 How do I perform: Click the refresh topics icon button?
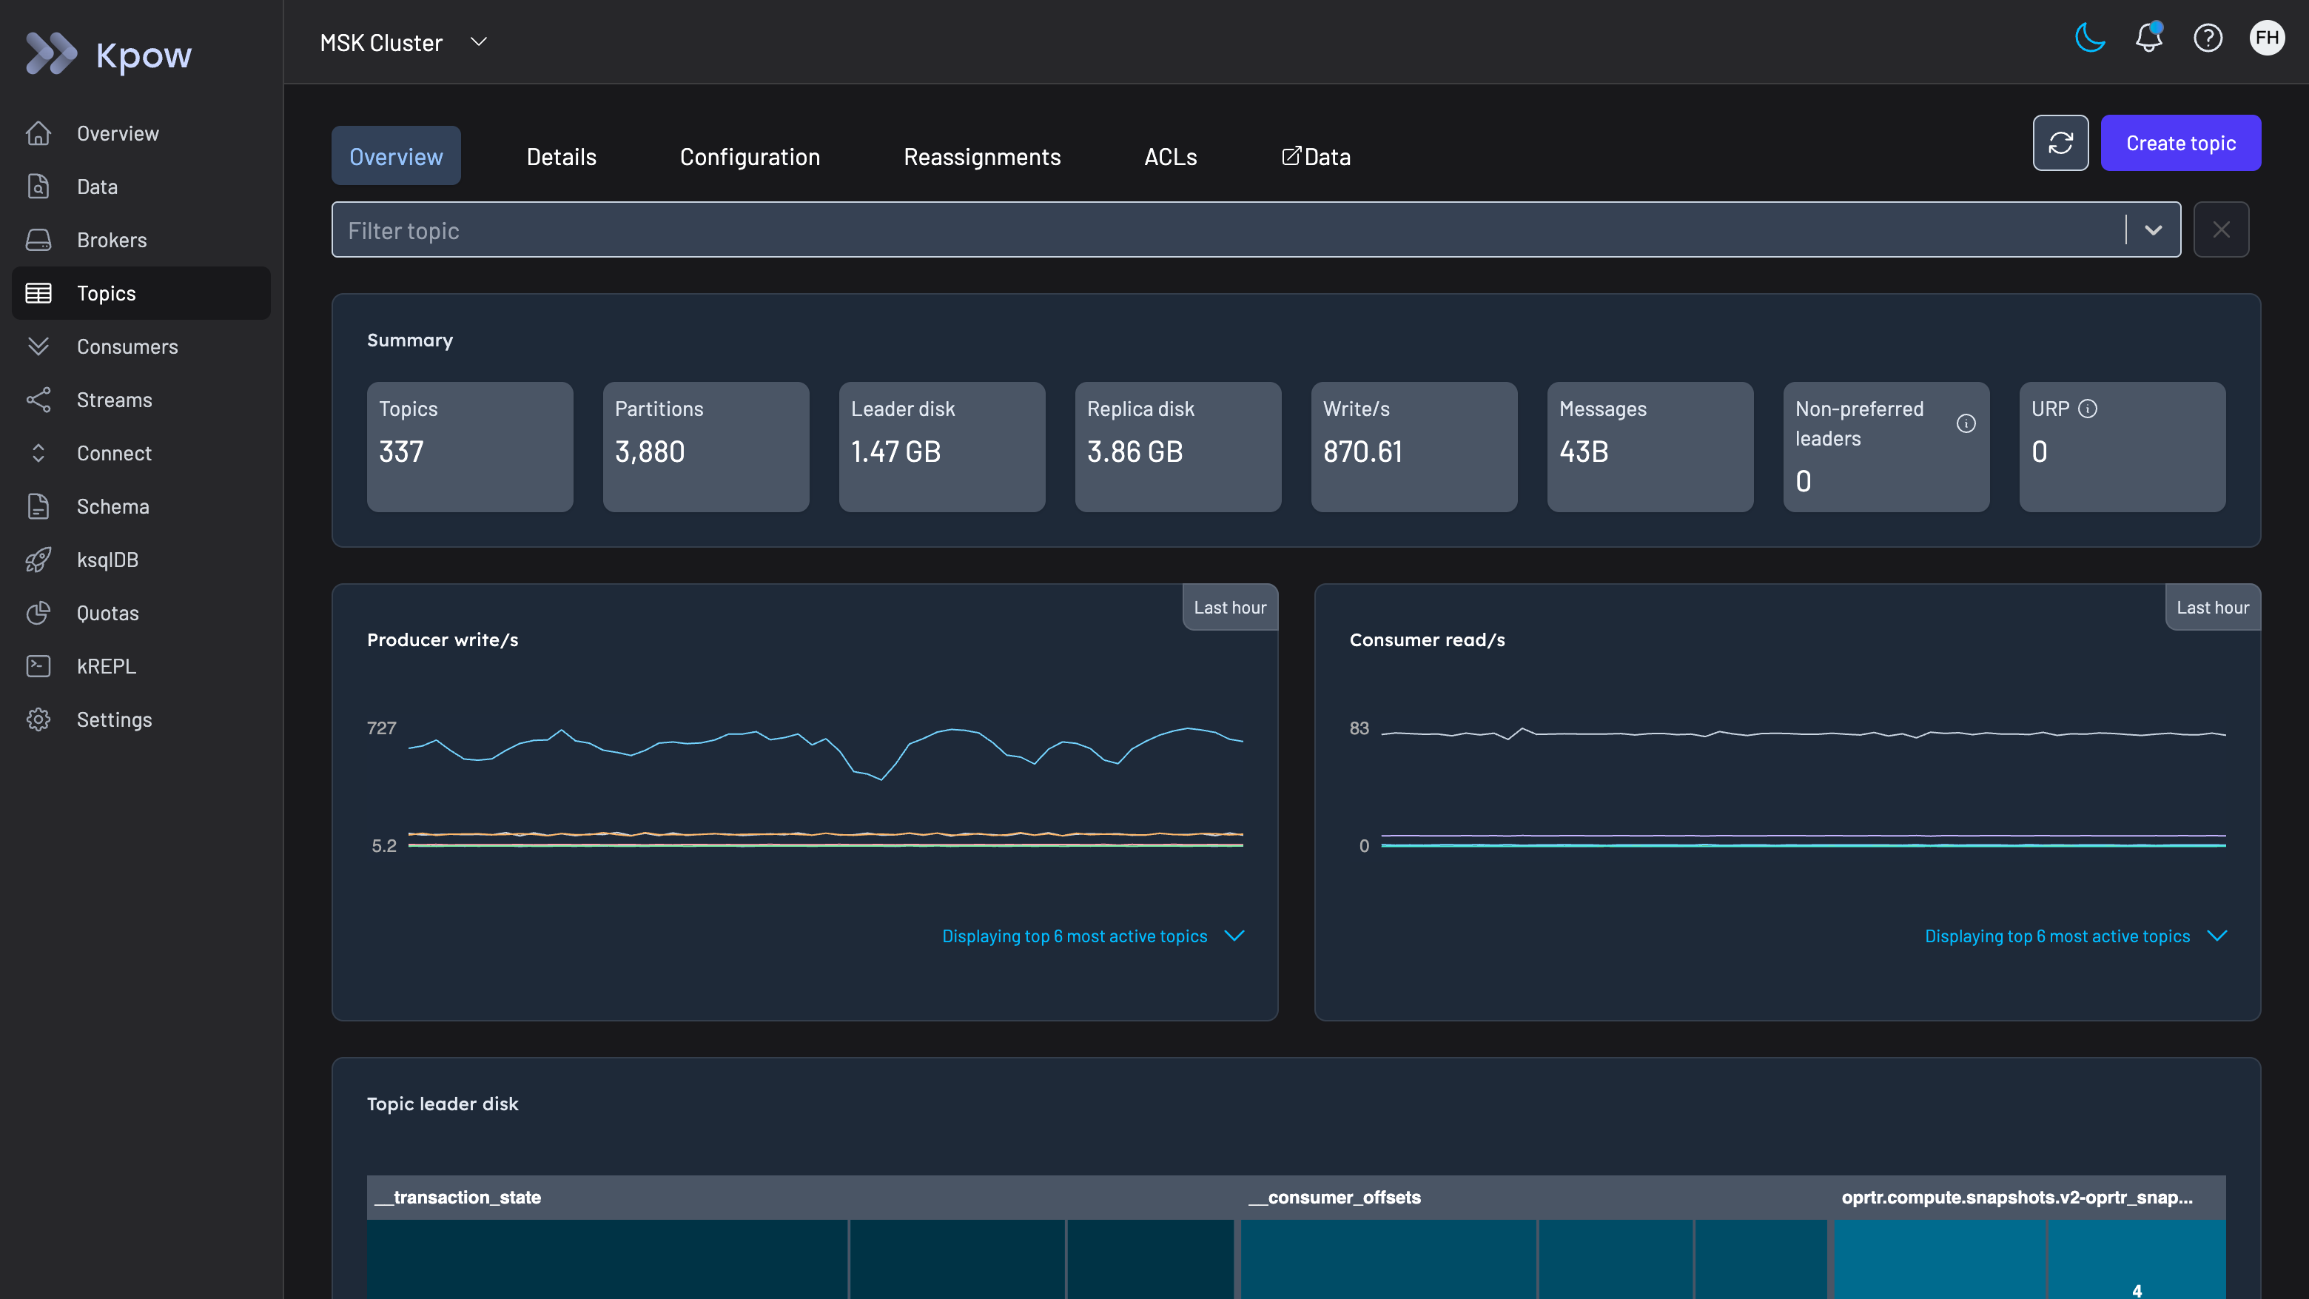pyautogui.click(x=2060, y=144)
